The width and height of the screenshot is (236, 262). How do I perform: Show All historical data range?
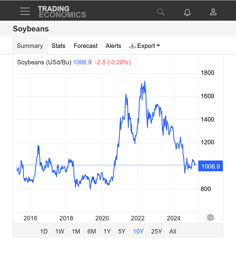[173, 231]
